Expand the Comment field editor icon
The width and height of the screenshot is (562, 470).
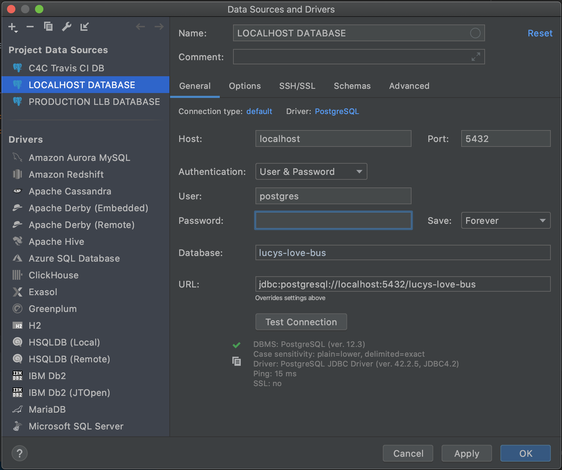[476, 57]
